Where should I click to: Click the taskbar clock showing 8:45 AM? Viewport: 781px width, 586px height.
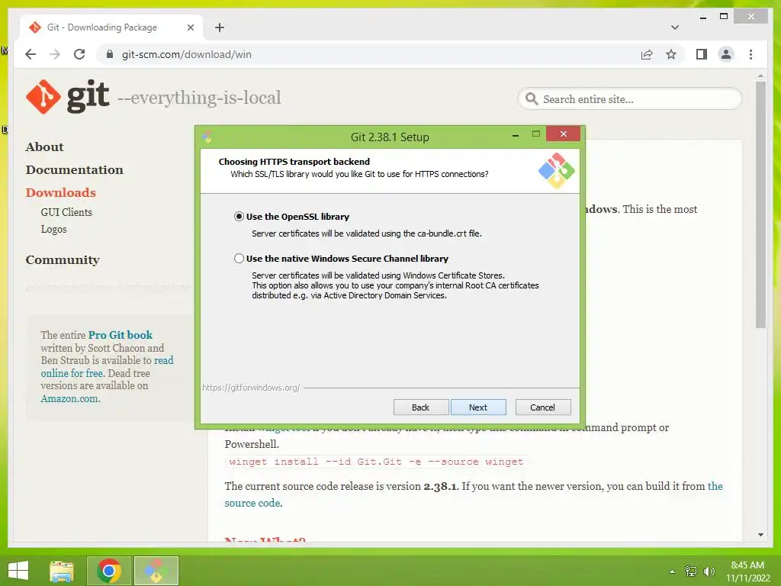point(747,571)
